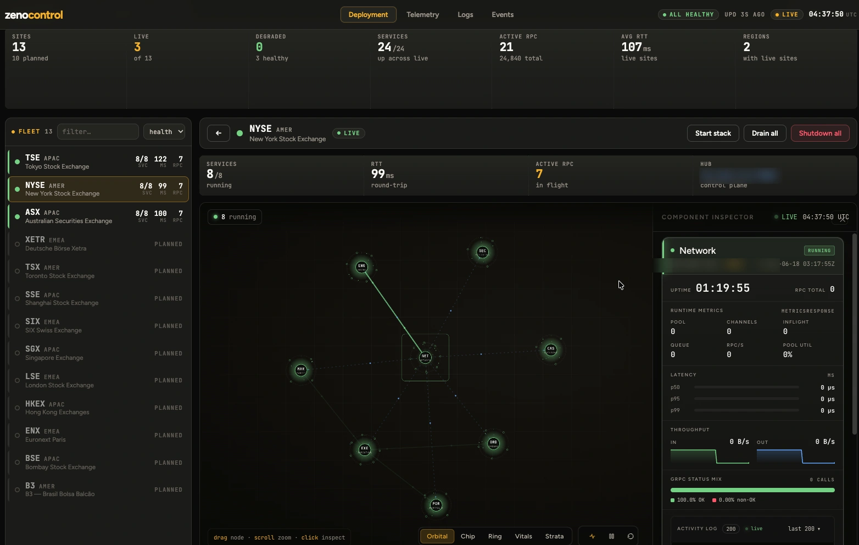Screen dimensions: 859x545
Task: Click the ALL HEALTHY status badge
Action: (688, 15)
